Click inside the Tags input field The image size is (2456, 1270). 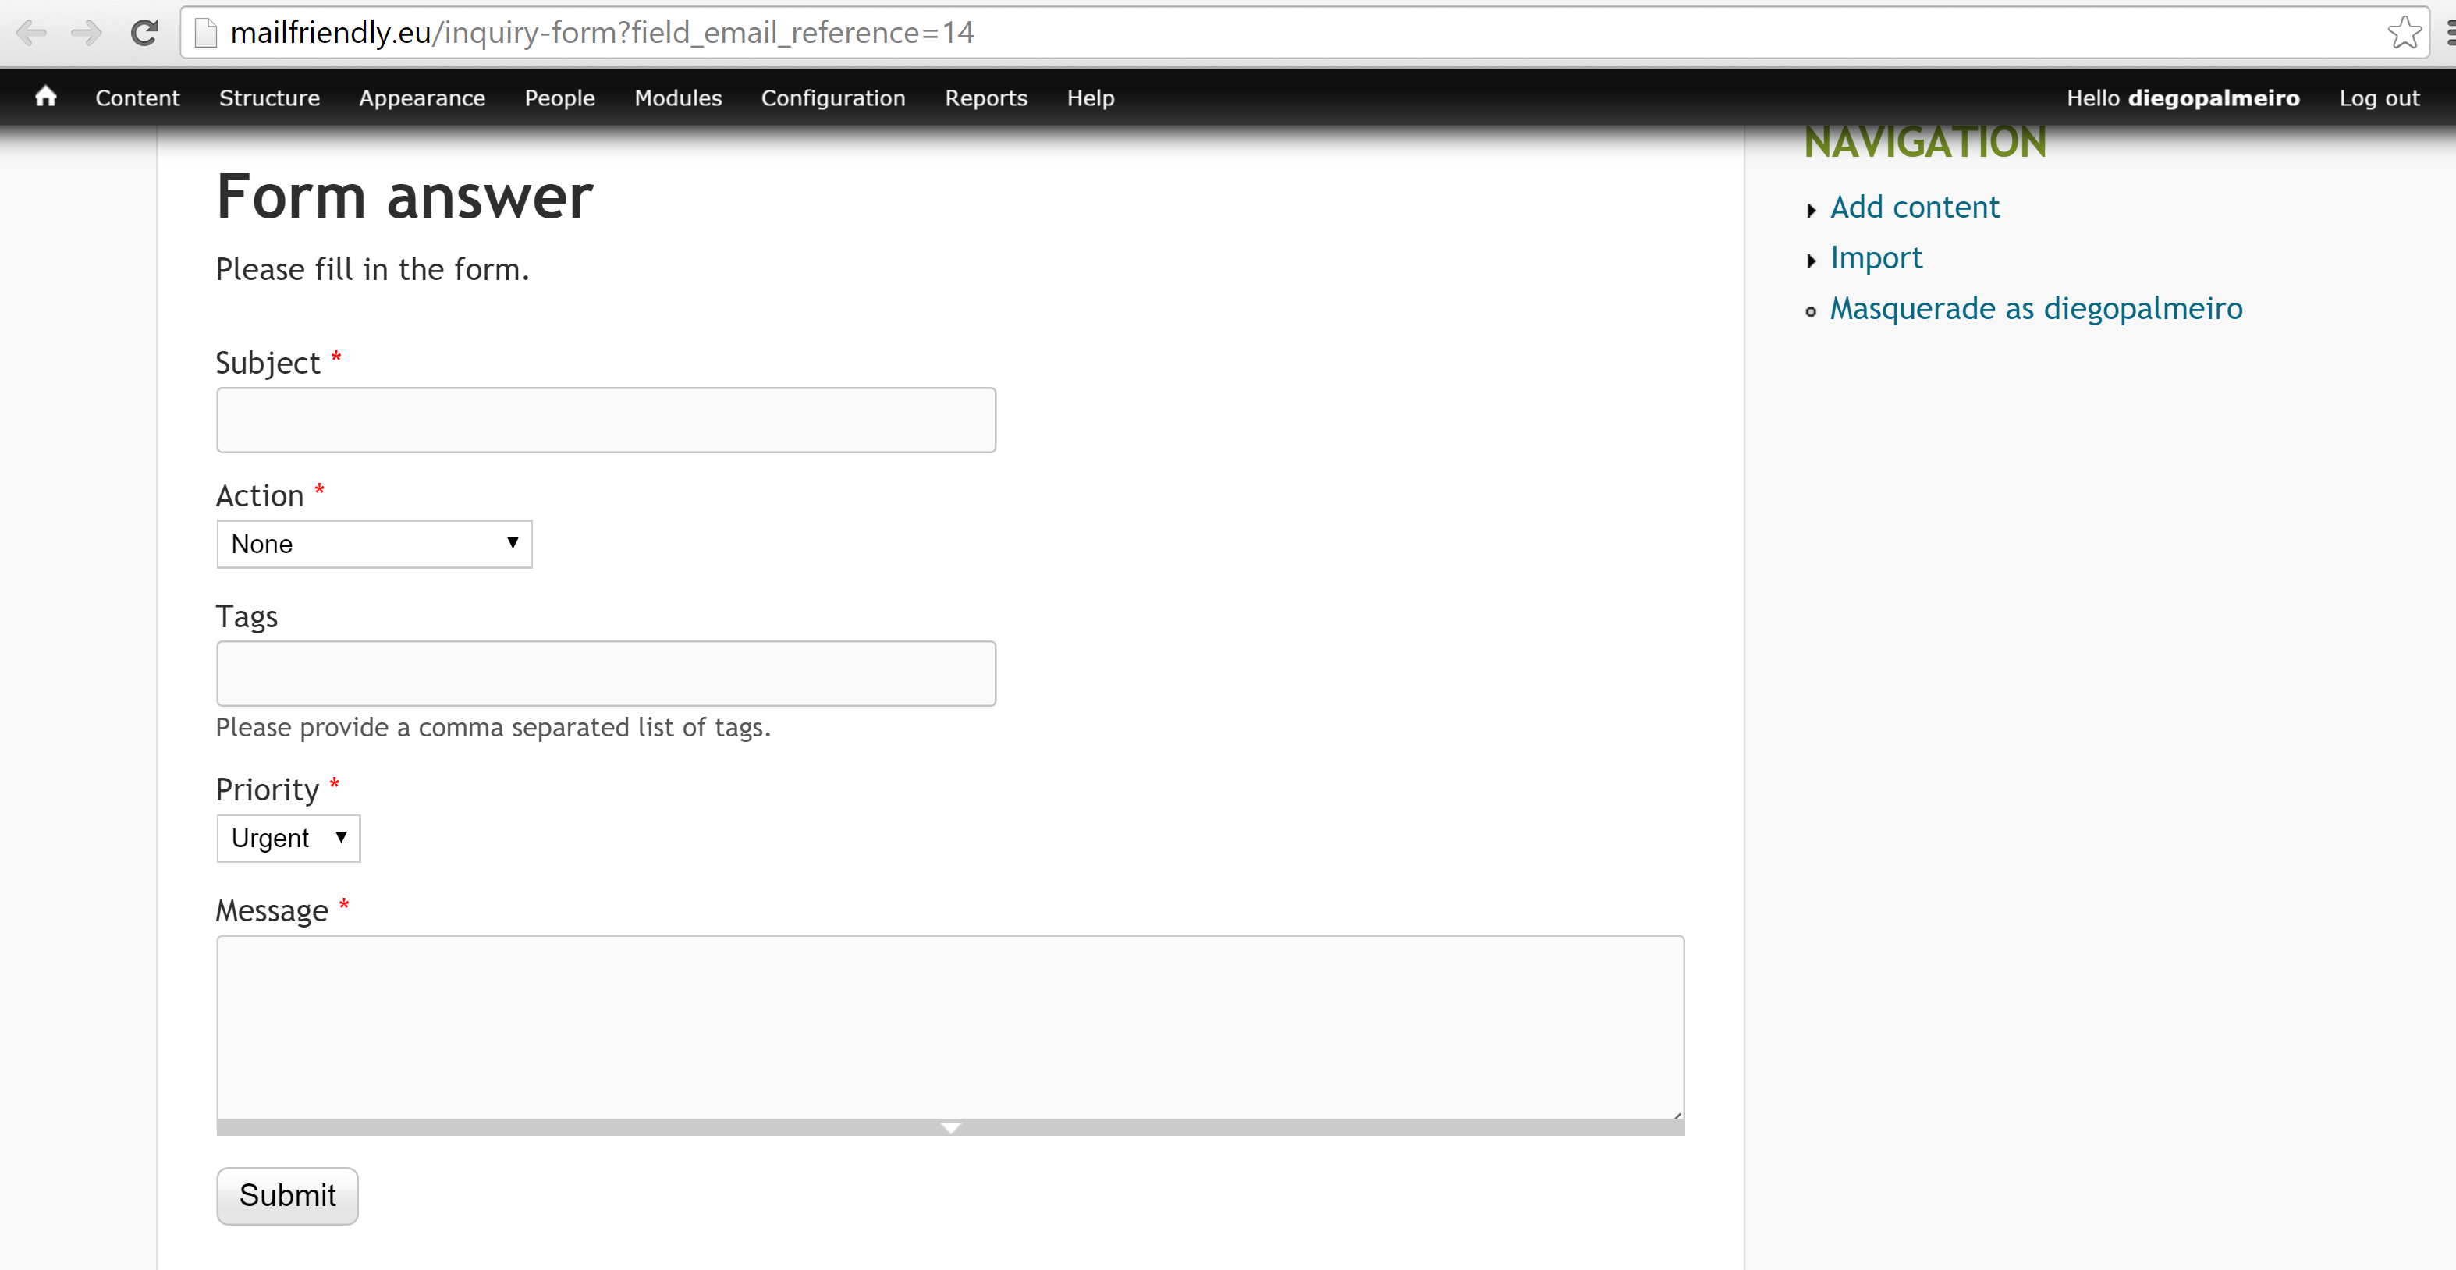coord(605,673)
